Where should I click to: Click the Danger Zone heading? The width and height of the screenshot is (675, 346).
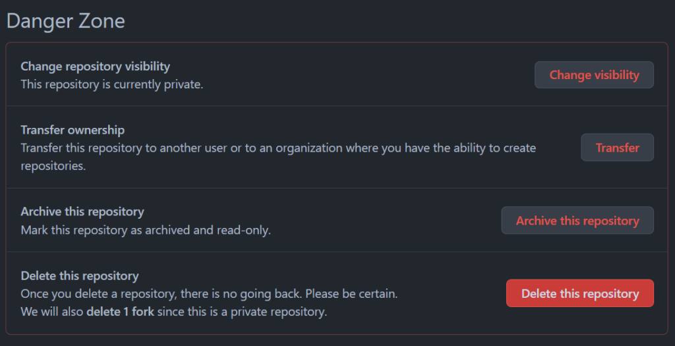pyautogui.click(x=65, y=21)
